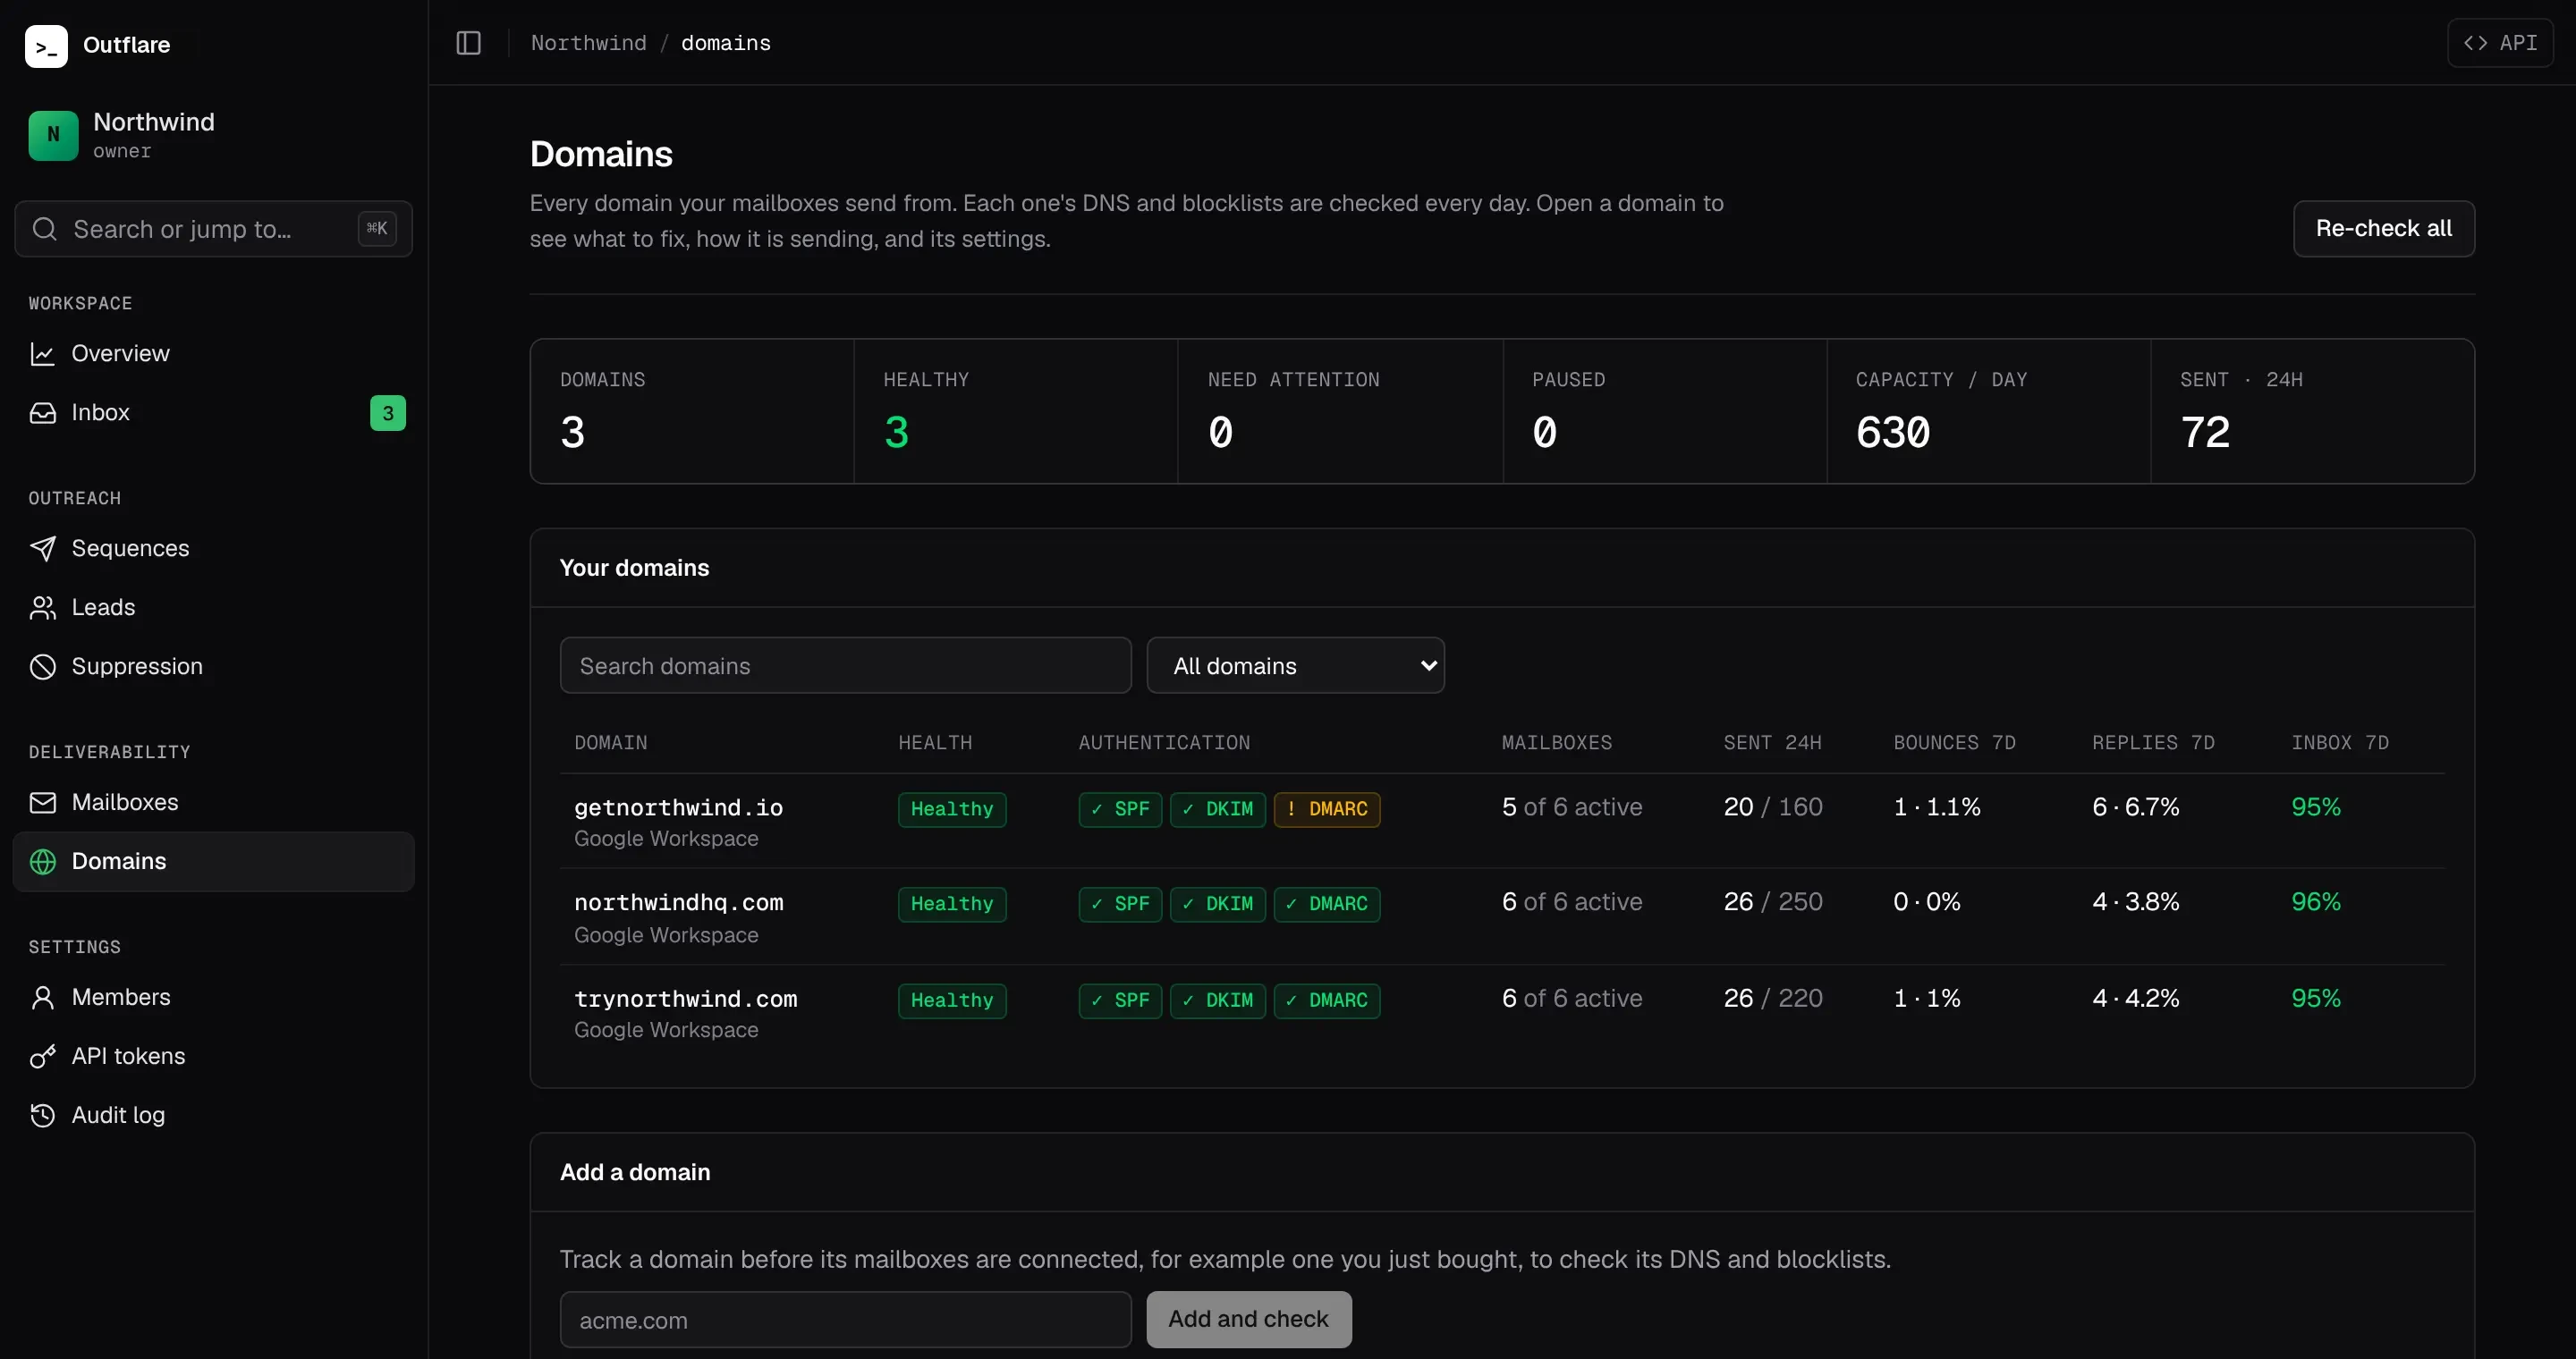Open the Overview page

pos(213,354)
